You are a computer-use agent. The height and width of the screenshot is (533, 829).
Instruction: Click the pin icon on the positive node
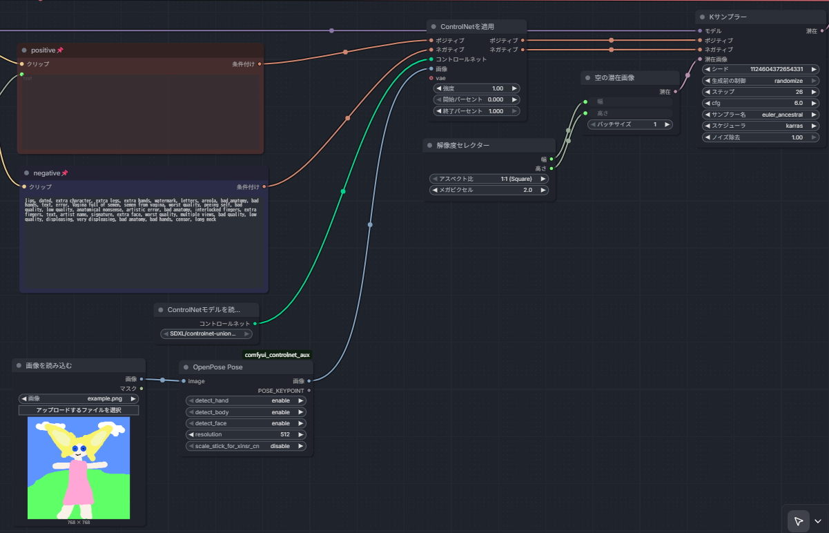point(60,50)
